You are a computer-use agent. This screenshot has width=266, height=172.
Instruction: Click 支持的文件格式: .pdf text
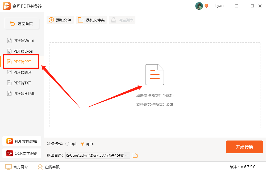pyautogui.click(x=155, y=104)
